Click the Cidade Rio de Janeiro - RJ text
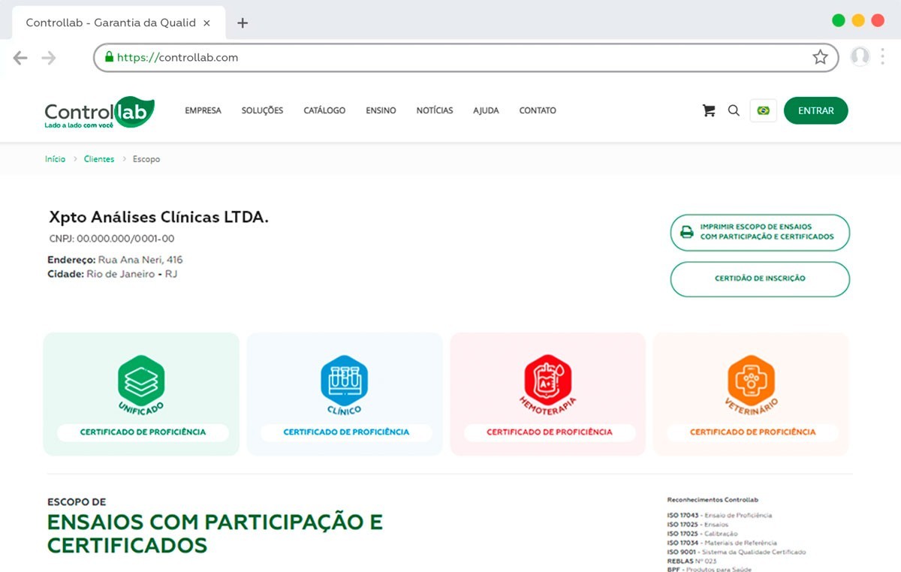This screenshot has height=572, width=901. point(113,274)
